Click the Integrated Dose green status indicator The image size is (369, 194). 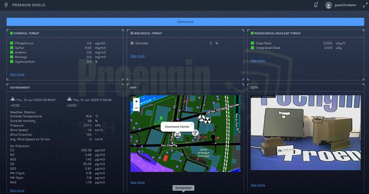(253, 48)
